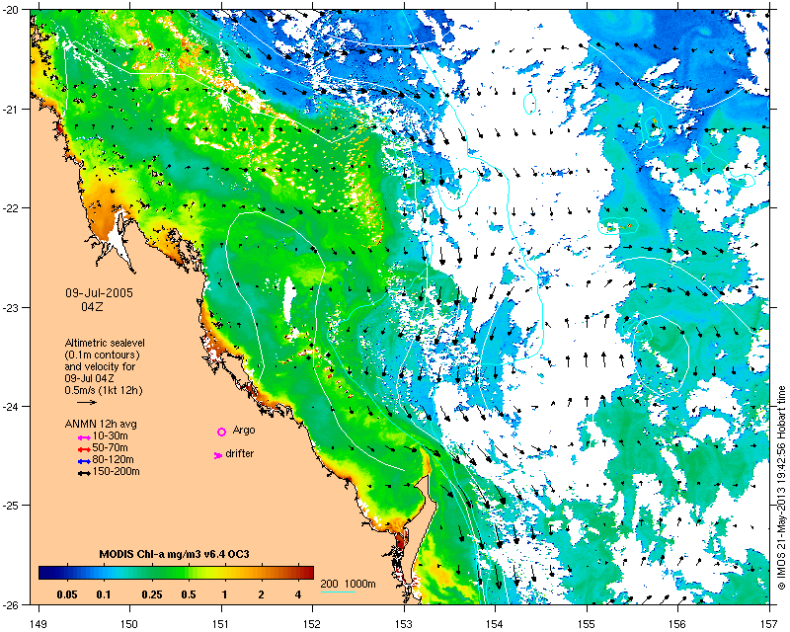The height and width of the screenshot is (632, 790).
Task: Click the 'drifter' legend label
Action: [x=239, y=453]
